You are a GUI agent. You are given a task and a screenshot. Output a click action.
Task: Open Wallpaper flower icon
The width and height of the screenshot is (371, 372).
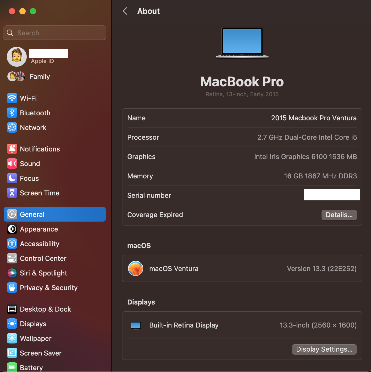click(12, 339)
